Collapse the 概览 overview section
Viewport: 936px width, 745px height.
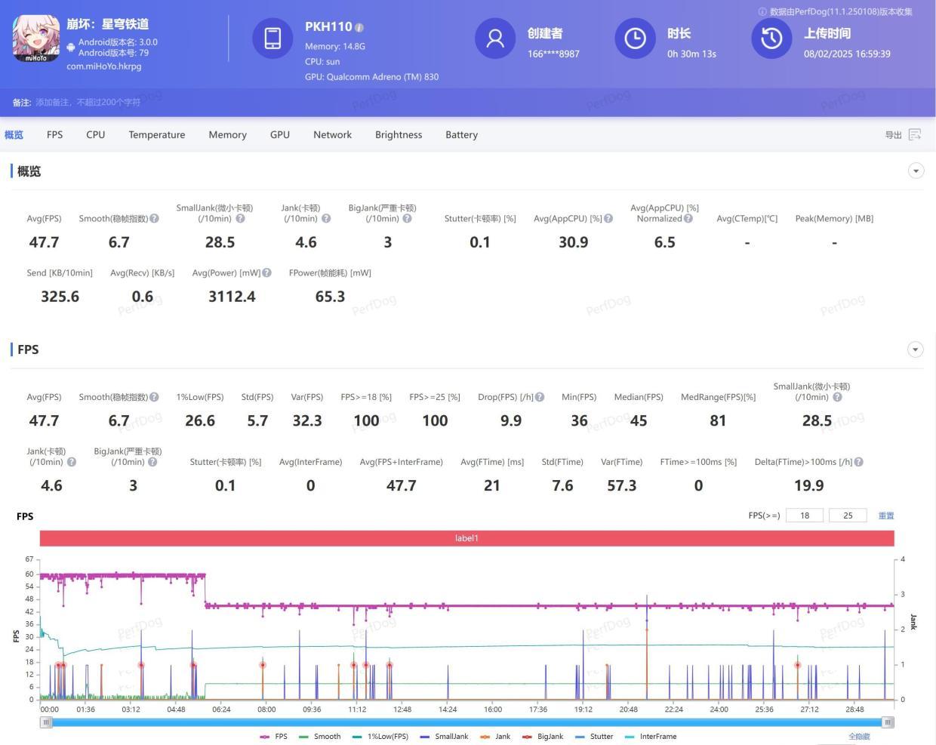coord(916,171)
